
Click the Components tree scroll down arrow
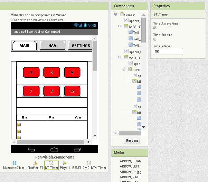(143, 127)
